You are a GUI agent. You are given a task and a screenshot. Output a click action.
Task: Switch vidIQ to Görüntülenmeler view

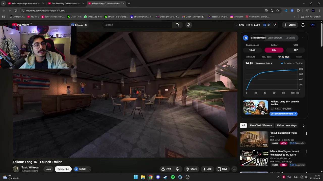[258, 38]
